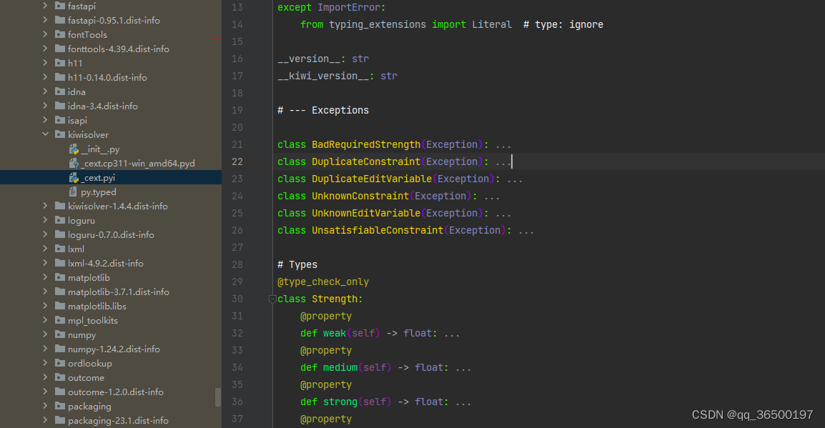Click the typing_extensions module name
825x428 pixels.
(377, 25)
